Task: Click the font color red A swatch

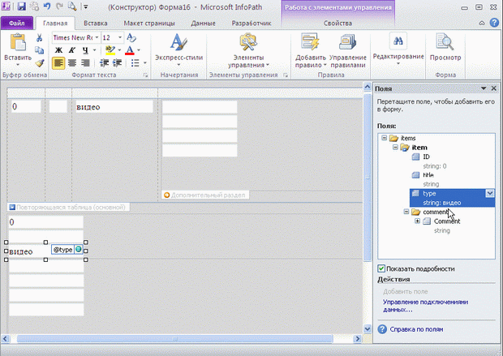Action: point(128,50)
